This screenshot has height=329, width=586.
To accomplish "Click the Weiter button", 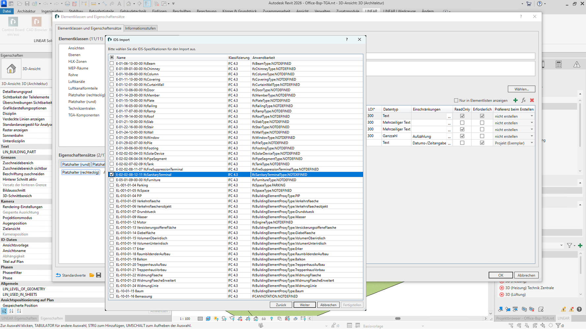I will [x=305, y=305].
